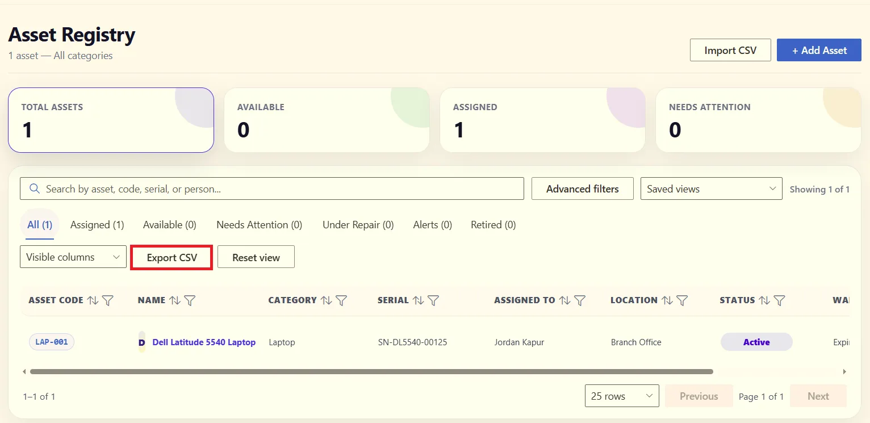Image resolution: width=870 pixels, height=423 pixels.
Task: Sort by Status column
Action: [764, 300]
